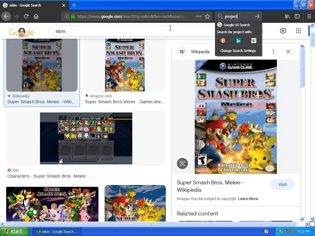
Task: Open the Library bookshelf icon
Action: coord(287,16)
